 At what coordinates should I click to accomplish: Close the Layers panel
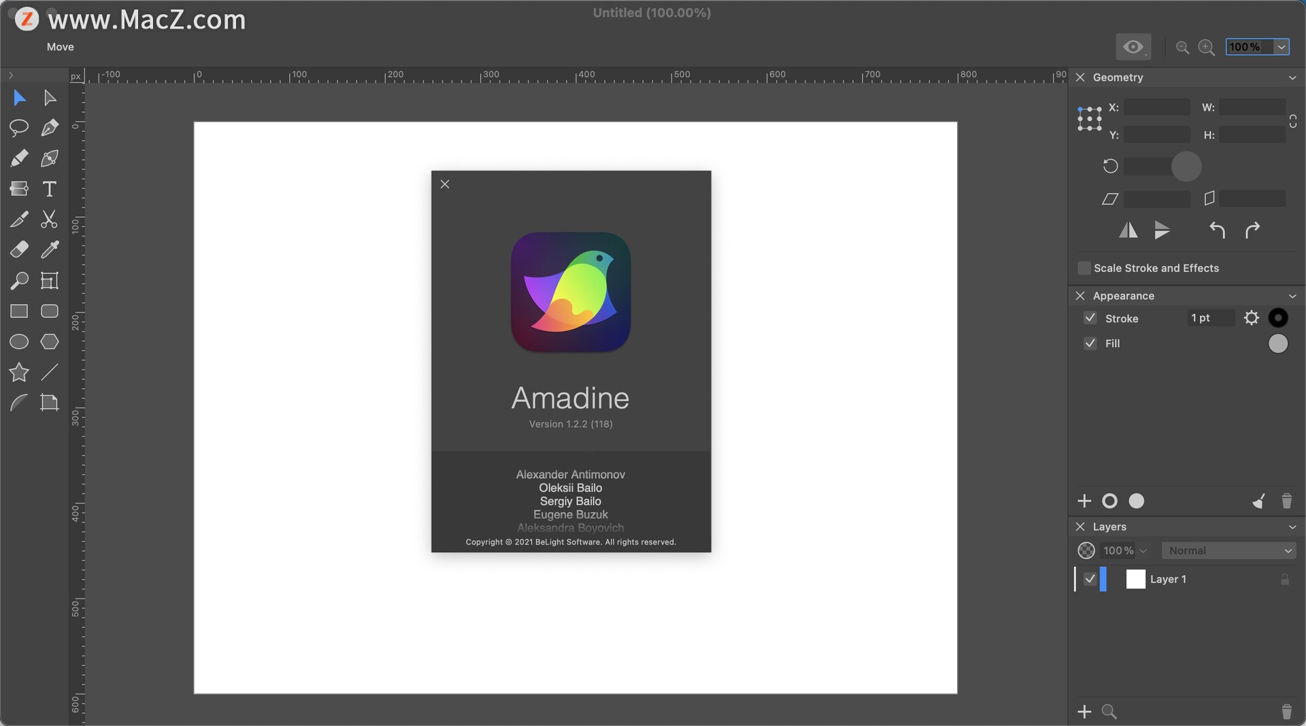point(1079,527)
